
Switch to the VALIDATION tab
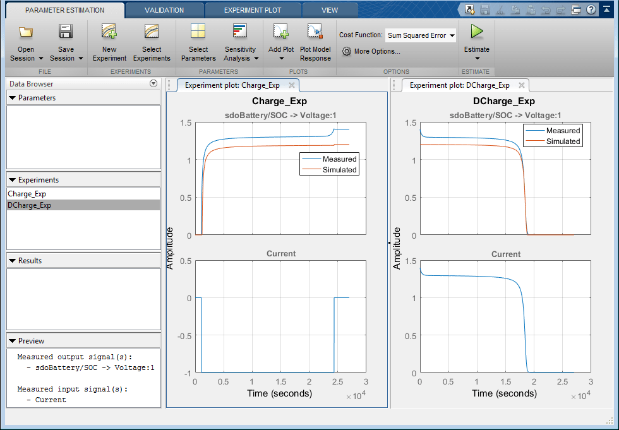click(164, 9)
